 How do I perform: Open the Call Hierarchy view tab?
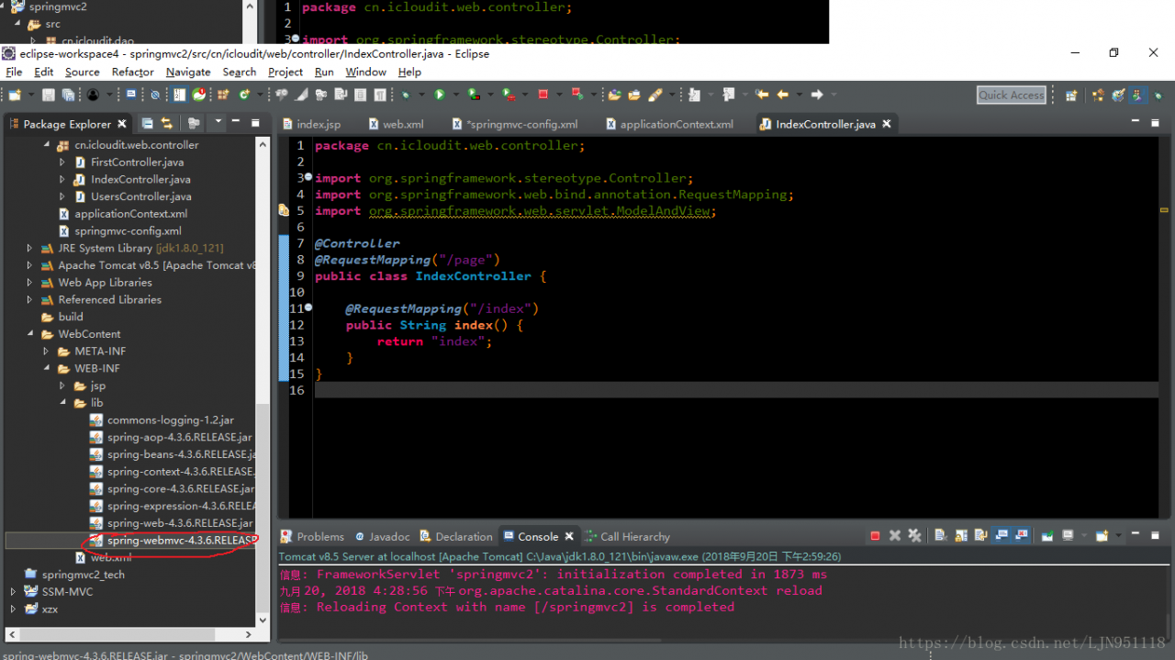pyautogui.click(x=626, y=537)
